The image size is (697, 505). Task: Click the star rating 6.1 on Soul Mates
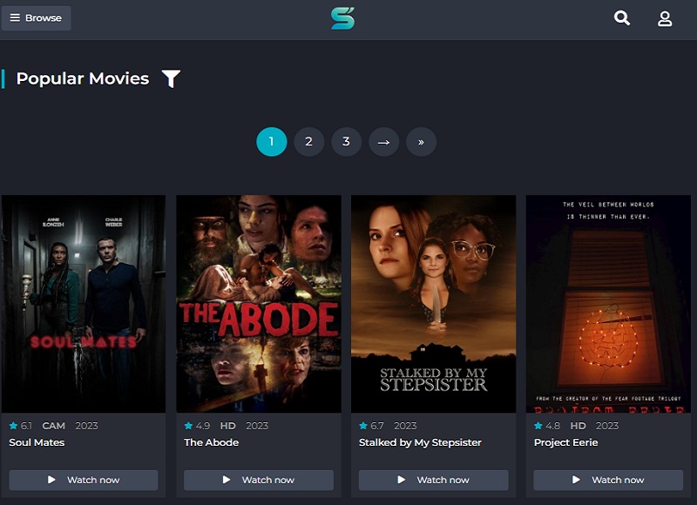pyautogui.click(x=20, y=426)
